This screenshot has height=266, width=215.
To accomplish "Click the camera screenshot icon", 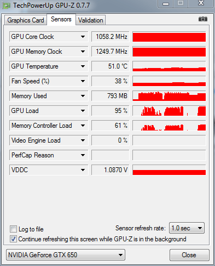I will [x=203, y=19].
